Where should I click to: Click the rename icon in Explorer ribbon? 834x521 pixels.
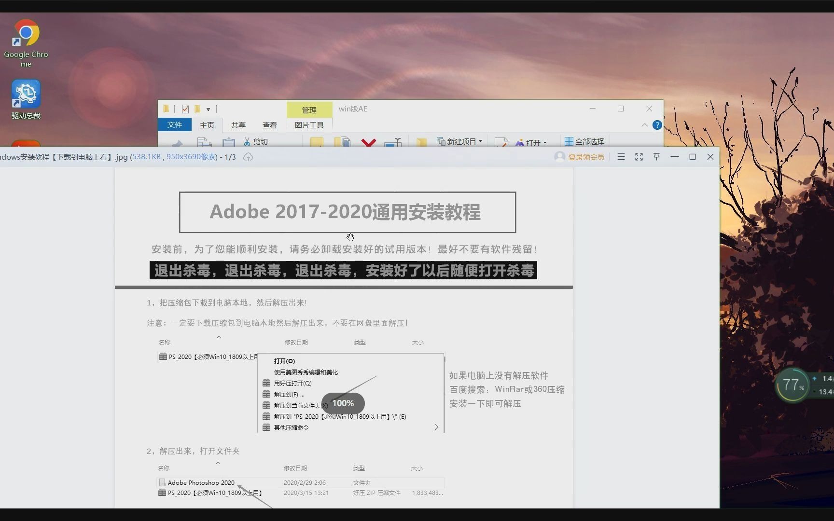(393, 142)
